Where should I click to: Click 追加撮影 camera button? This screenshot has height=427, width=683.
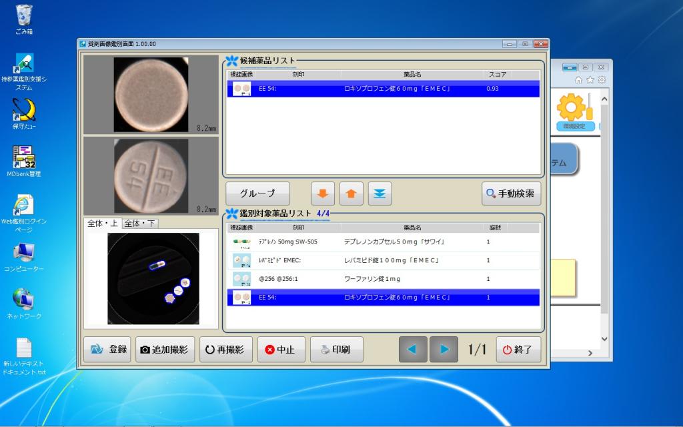(x=165, y=350)
